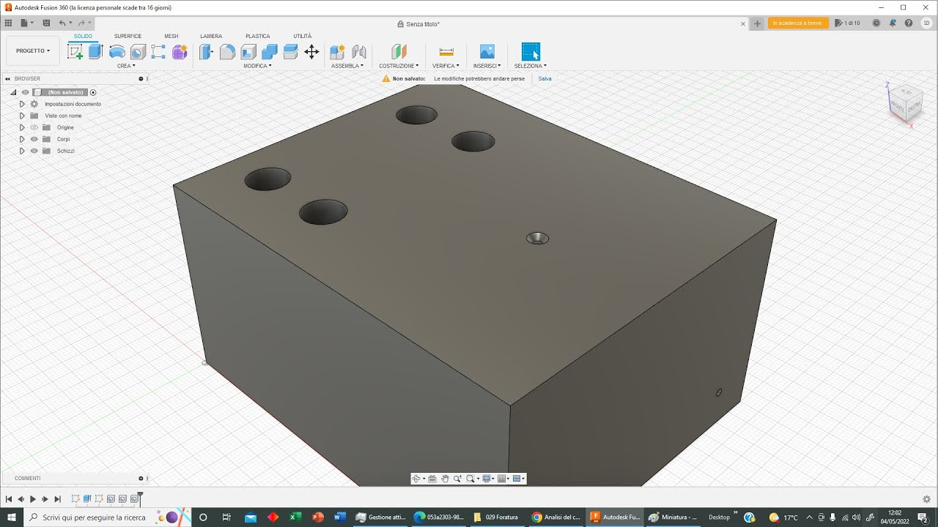Image resolution: width=938 pixels, height=527 pixels.
Task: Click the Save disk icon
Action: click(x=46, y=23)
